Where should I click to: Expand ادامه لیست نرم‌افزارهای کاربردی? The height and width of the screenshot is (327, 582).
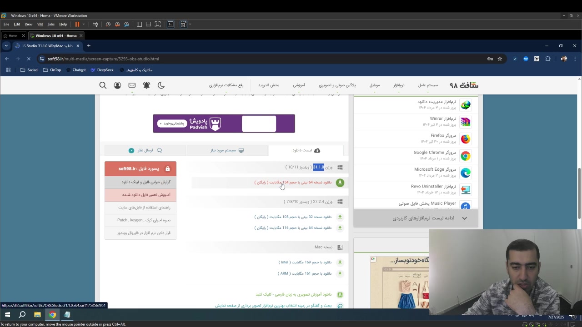tap(416, 218)
